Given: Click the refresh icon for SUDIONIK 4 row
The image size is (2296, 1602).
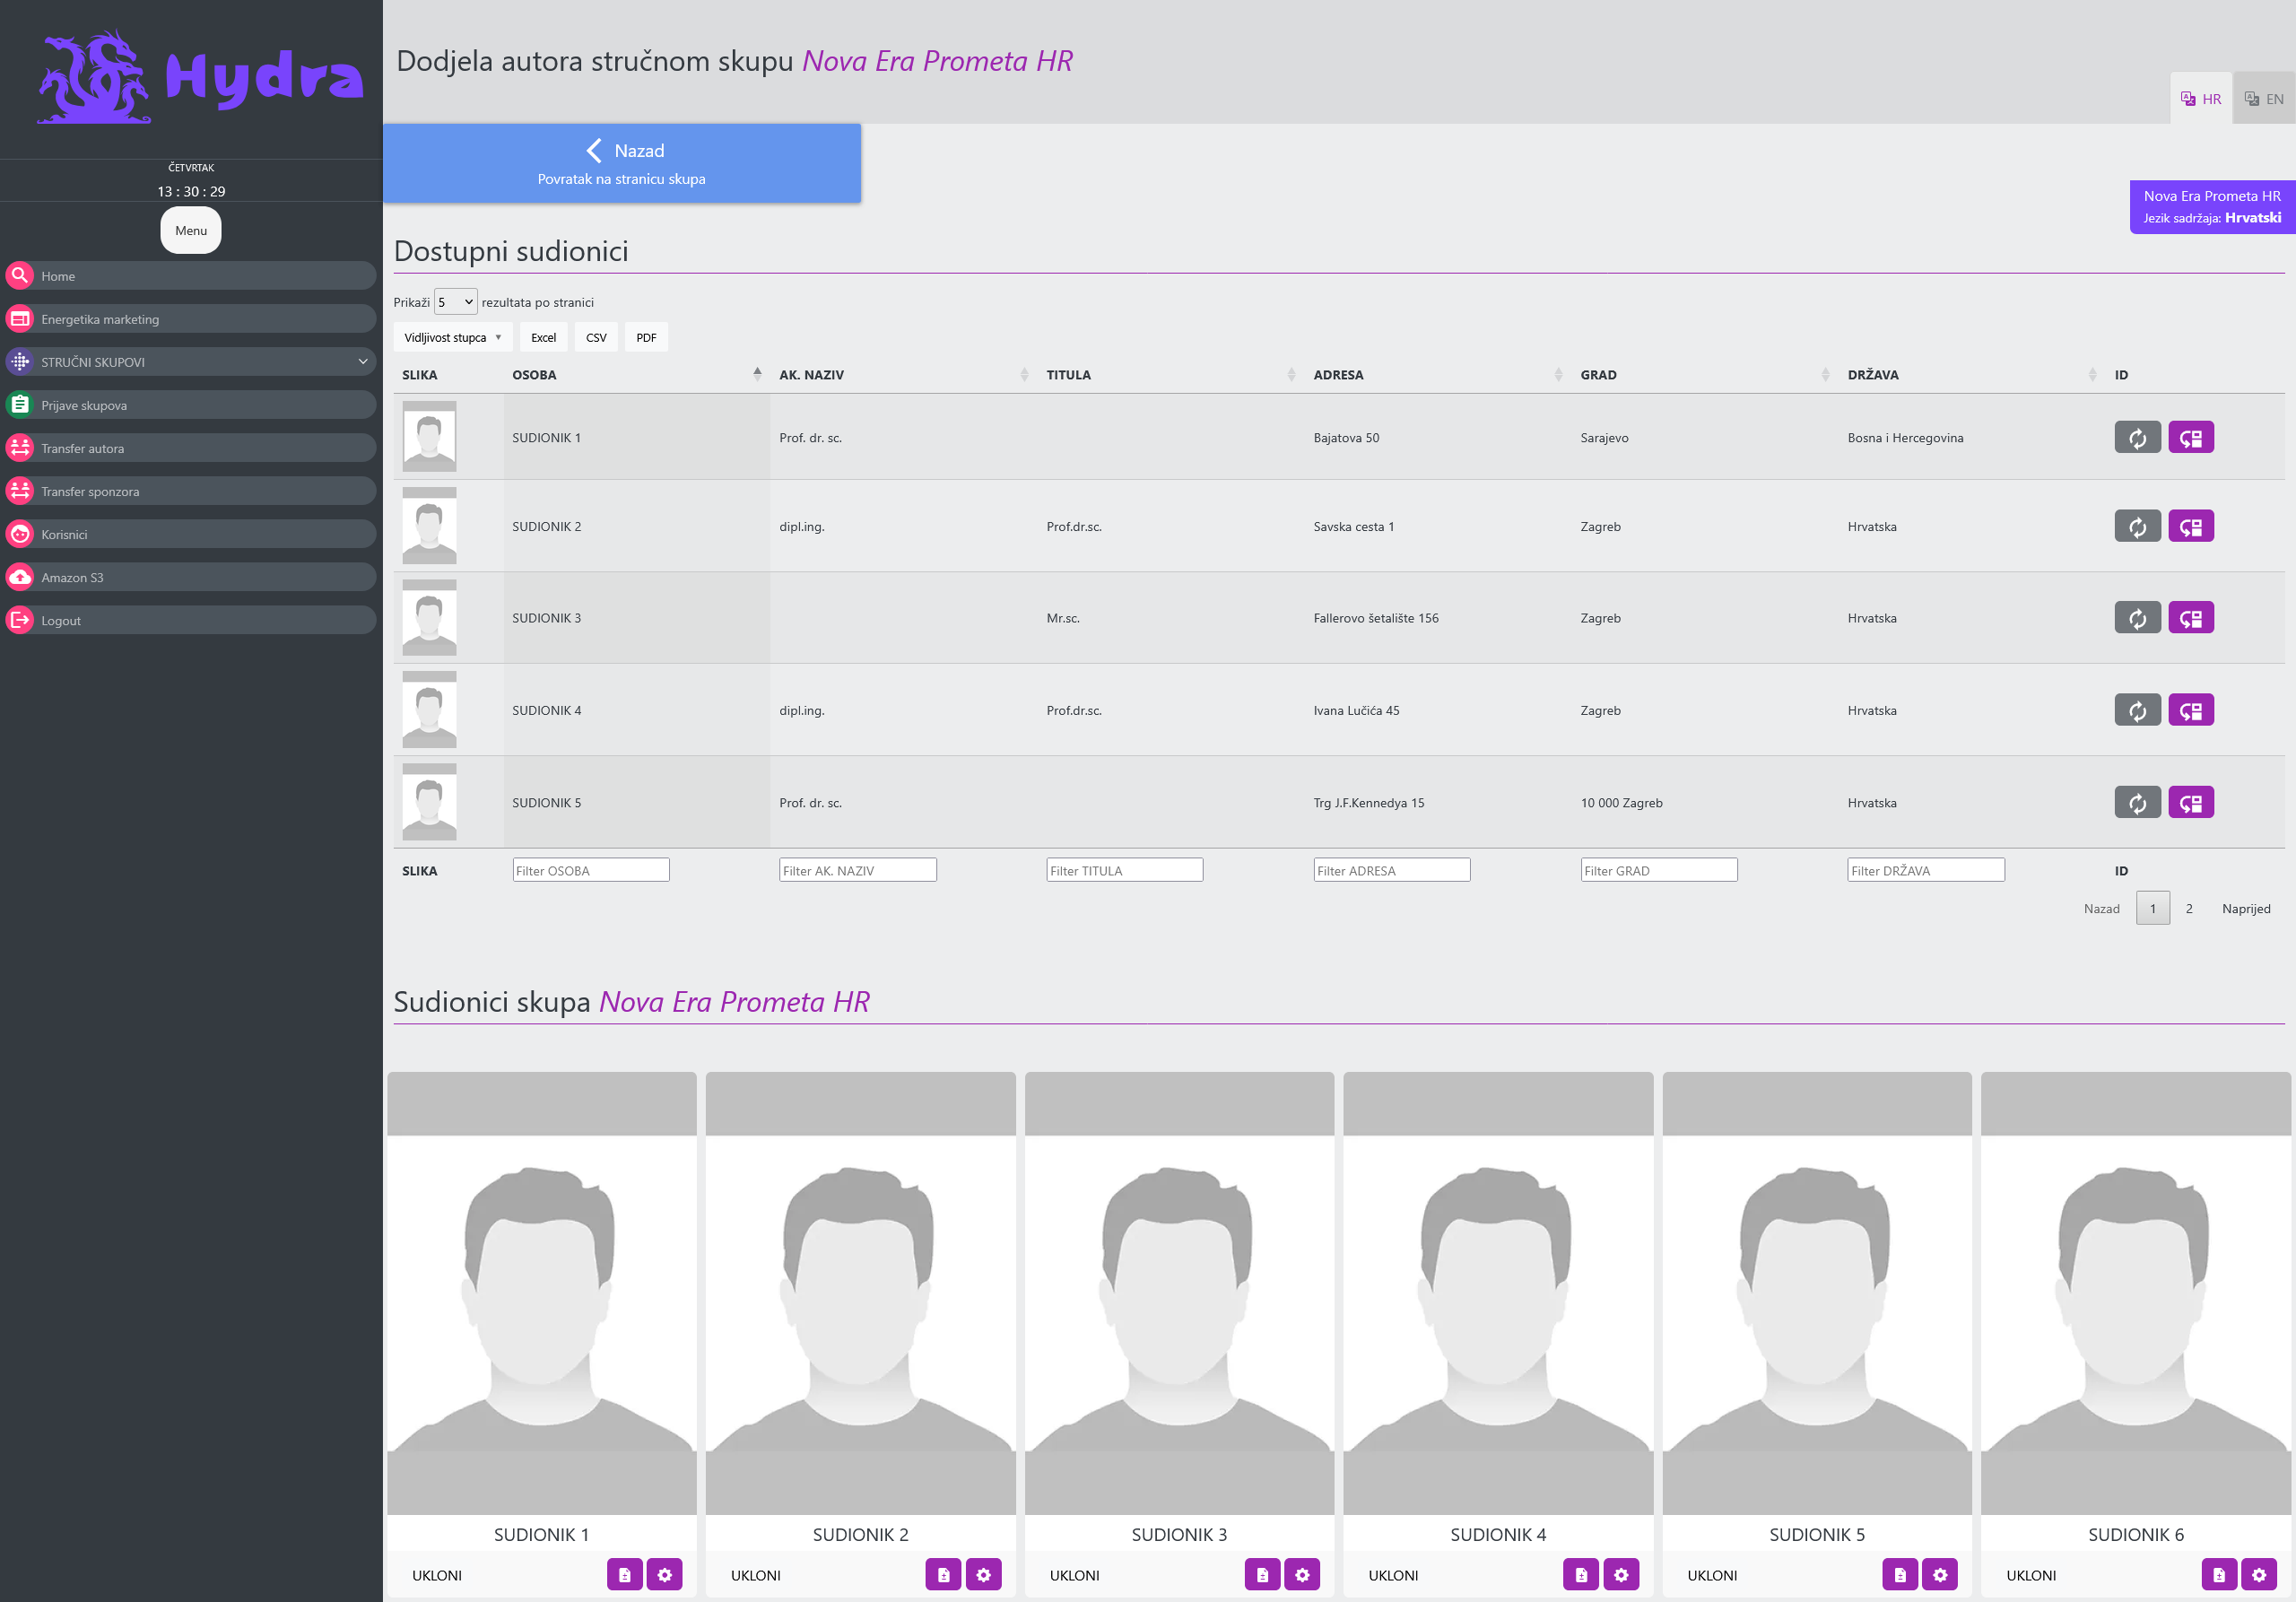Looking at the screenshot, I should pyautogui.click(x=2137, y=711).
